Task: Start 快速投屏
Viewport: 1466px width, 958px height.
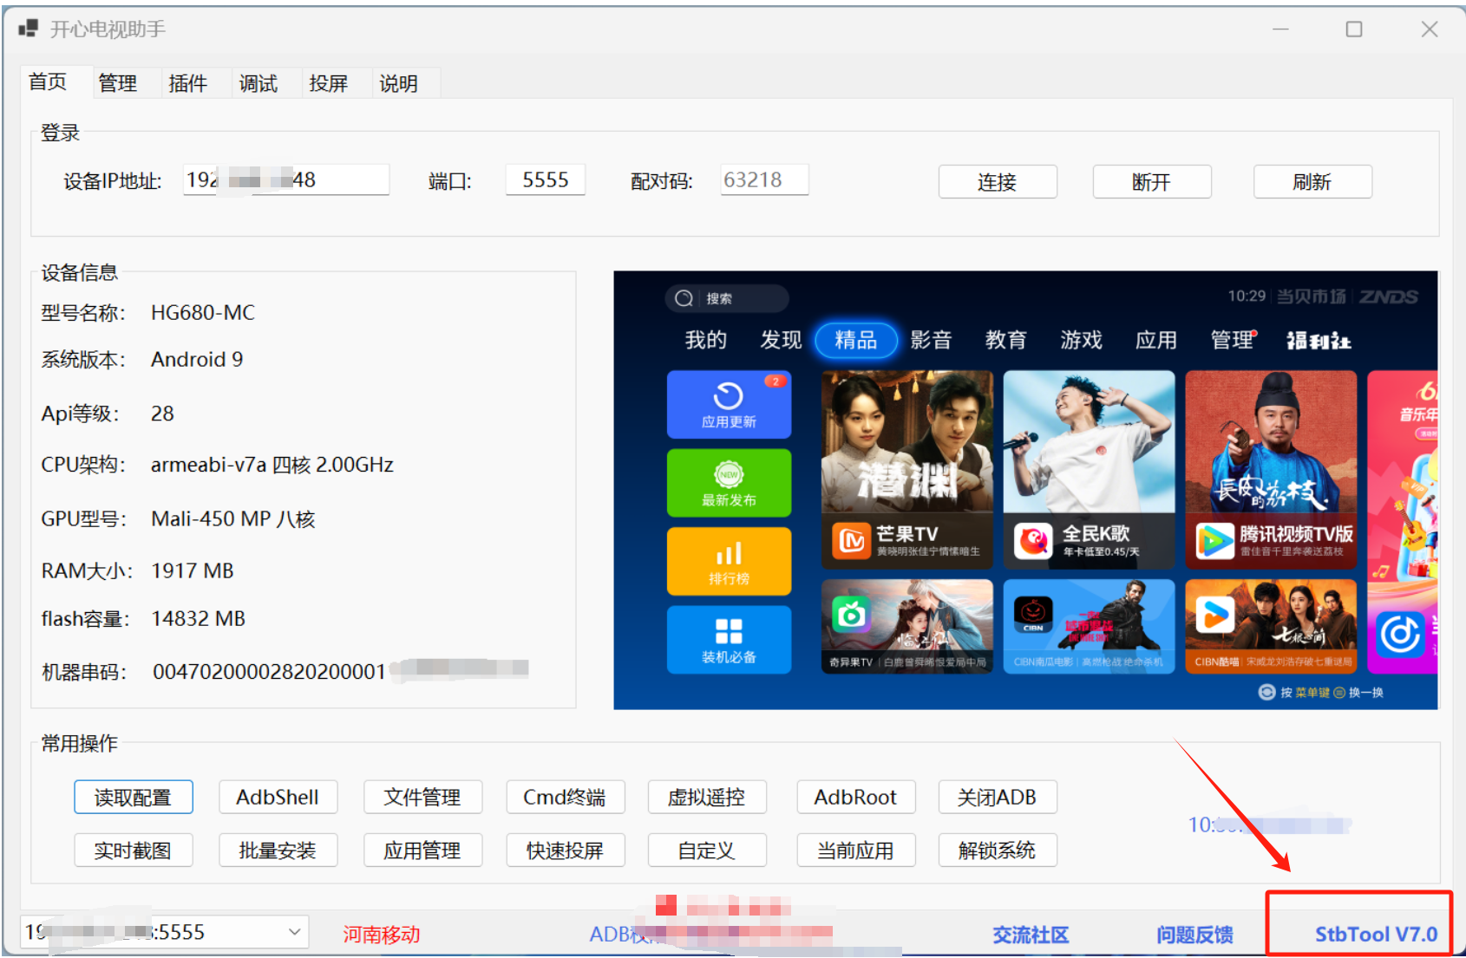Action: 566,850
